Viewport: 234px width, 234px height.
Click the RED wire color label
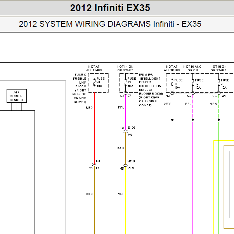(89, 108)
